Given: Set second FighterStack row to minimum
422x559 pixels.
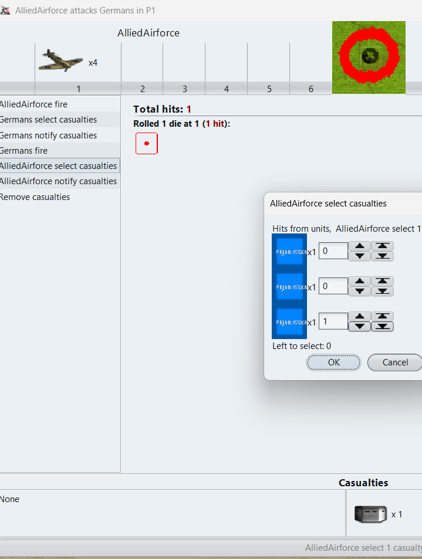Looking at the screenshot, I should pyautogui.click(x=383, y=292).
